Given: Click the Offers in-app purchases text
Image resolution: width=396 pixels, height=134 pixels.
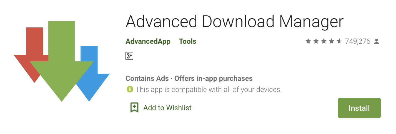Looking at the screenshot, I should [x=213, y=78].
